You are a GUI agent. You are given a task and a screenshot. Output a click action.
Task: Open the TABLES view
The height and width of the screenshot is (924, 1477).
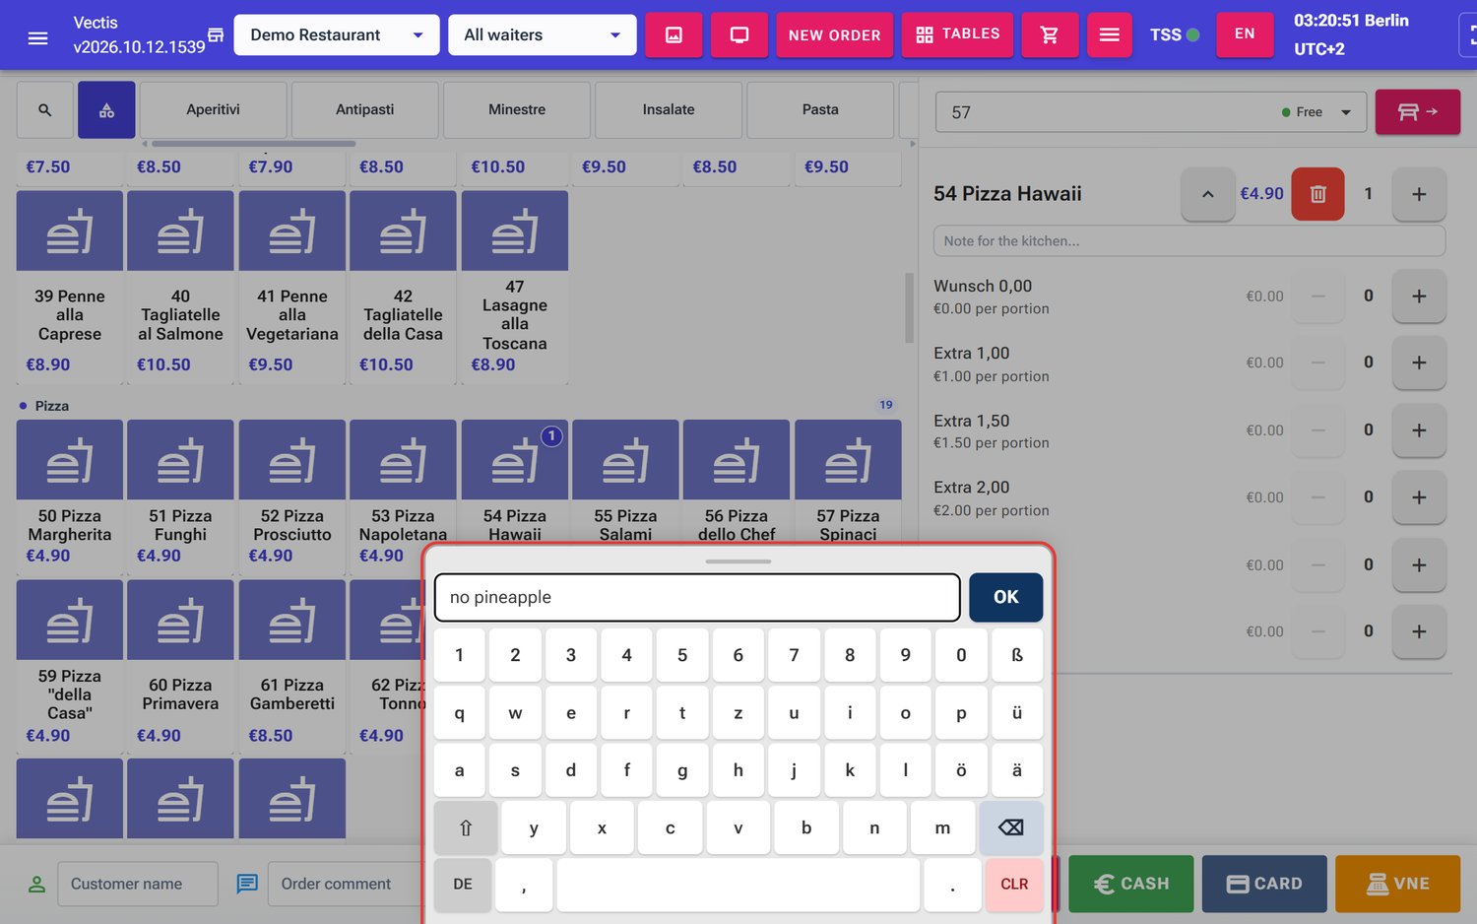(957, 35)
